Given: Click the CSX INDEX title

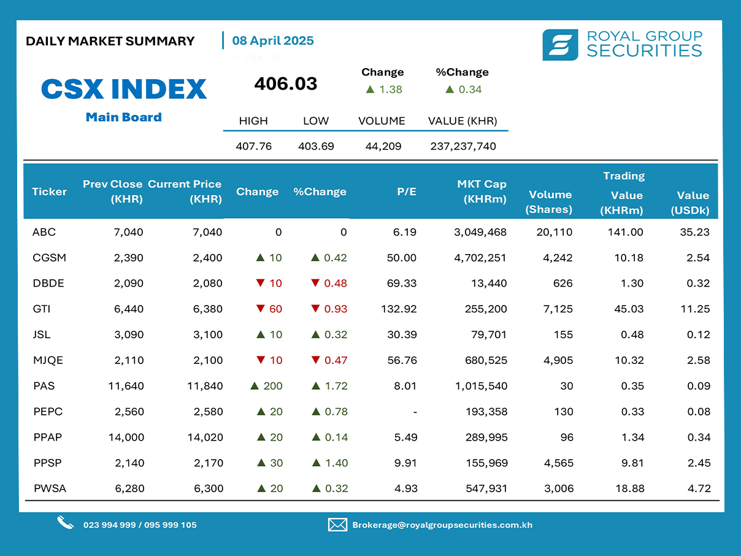Looking at the screenshot, I should (124, 90).
